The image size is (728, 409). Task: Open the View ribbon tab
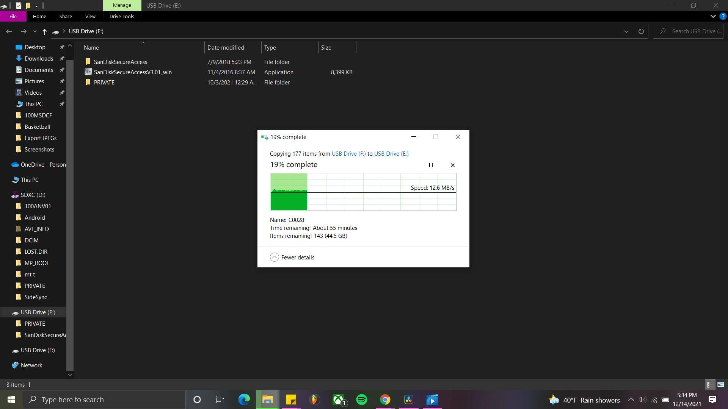point(90,16)
